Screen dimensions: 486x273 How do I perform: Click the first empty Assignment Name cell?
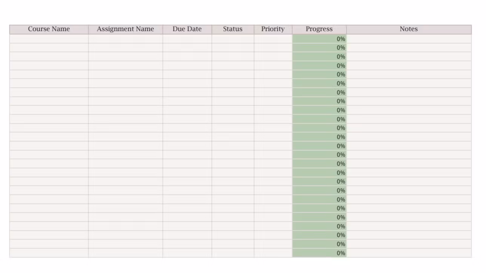click(x=125, y=39)
